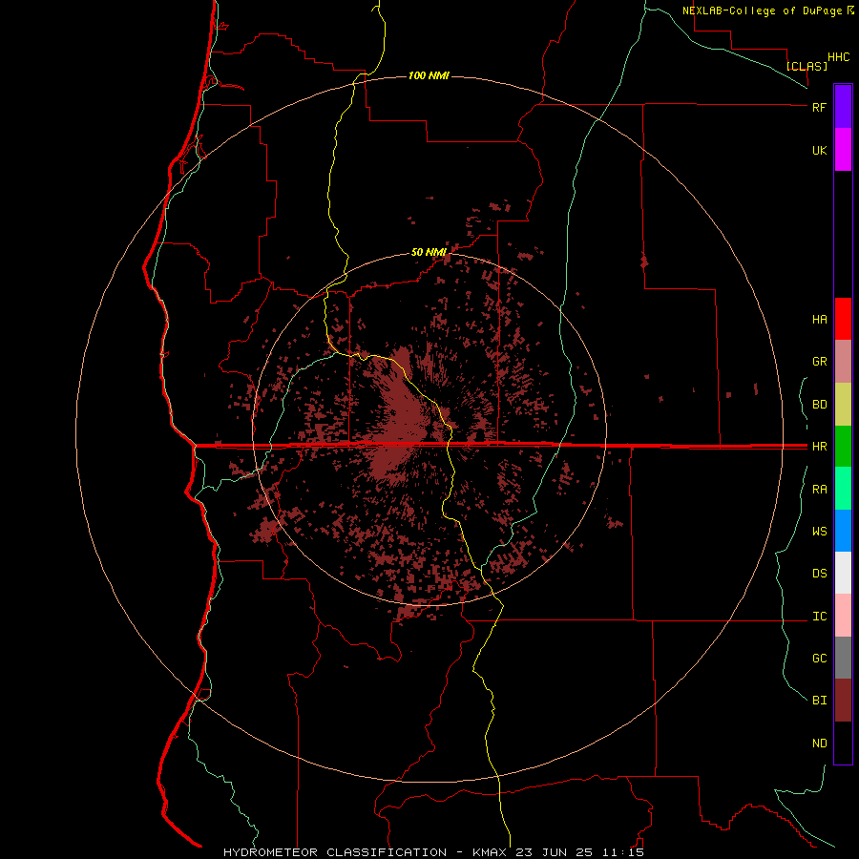Screen dimensions: 859x859
Task: Click the magenta UK legend swatch
Action: click(843, 150)
